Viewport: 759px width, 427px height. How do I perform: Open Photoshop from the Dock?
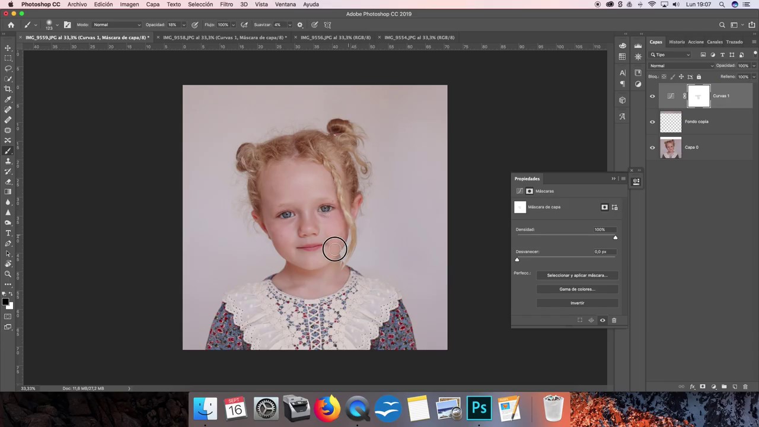pyautogui.click(x=479, y=409)
